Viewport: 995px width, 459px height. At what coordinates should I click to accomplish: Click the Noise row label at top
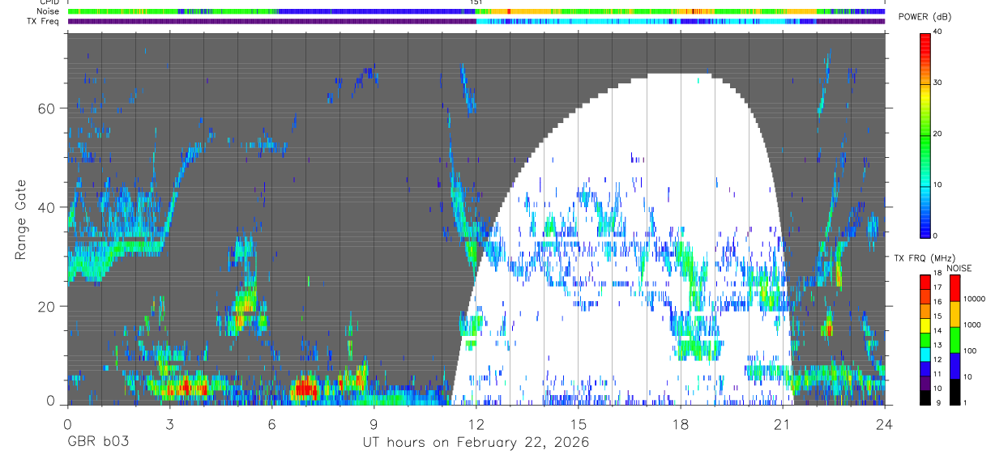point(46,11)
